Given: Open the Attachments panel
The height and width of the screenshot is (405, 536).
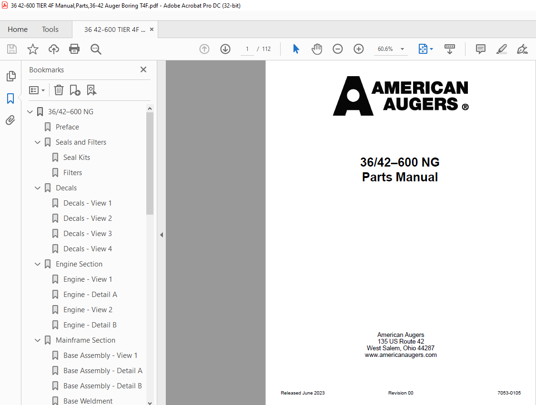Looking at the screenshot, I should tap(10, 120).
